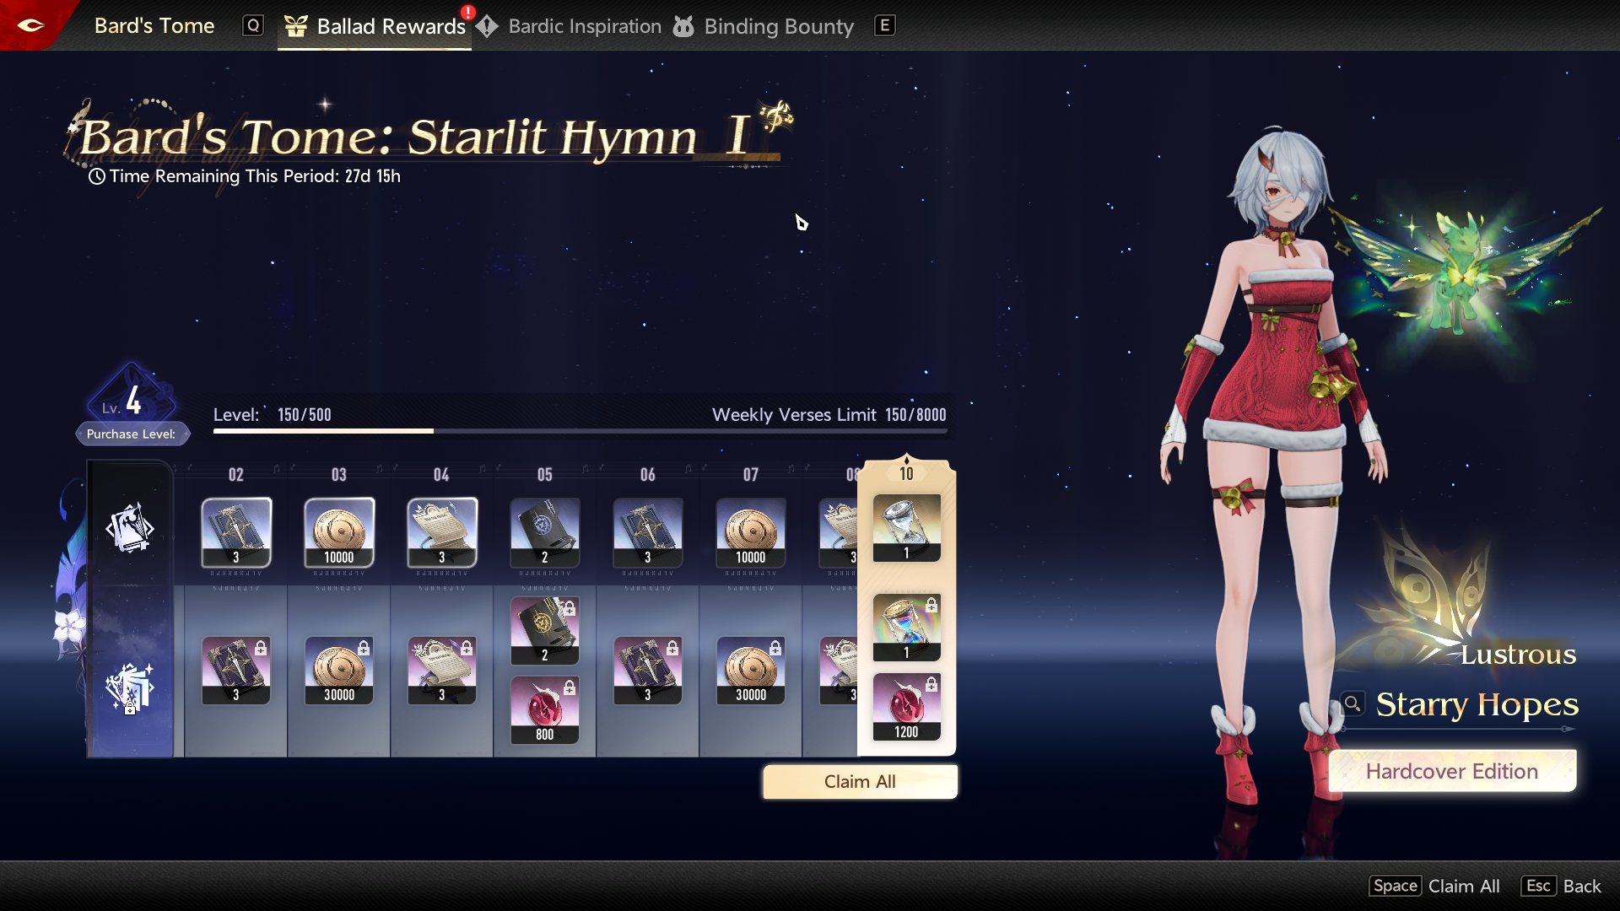Image resolution: width=1620 pixels, height=911 pixels.
Task: Click the level progress bar
Action: [x=580, y=431]
